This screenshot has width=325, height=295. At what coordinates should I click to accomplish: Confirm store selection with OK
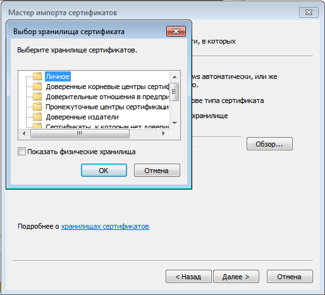point(104,170)
